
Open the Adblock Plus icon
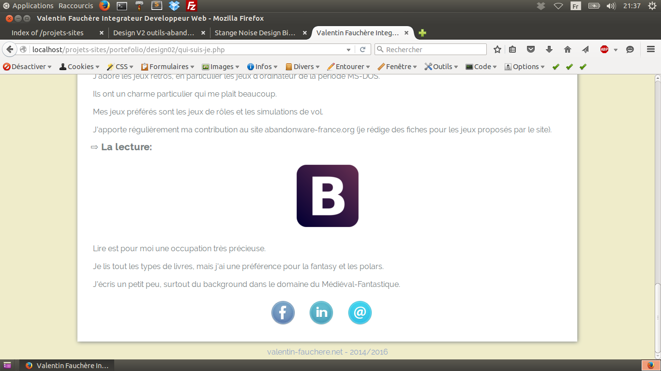pos(604,49)
